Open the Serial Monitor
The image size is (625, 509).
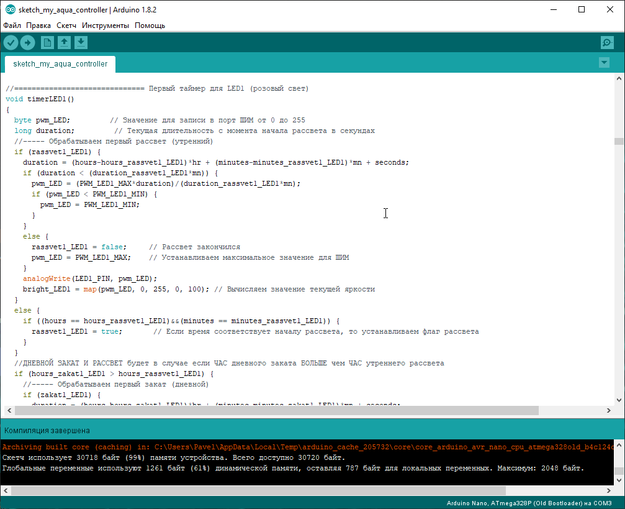point(607,43)
